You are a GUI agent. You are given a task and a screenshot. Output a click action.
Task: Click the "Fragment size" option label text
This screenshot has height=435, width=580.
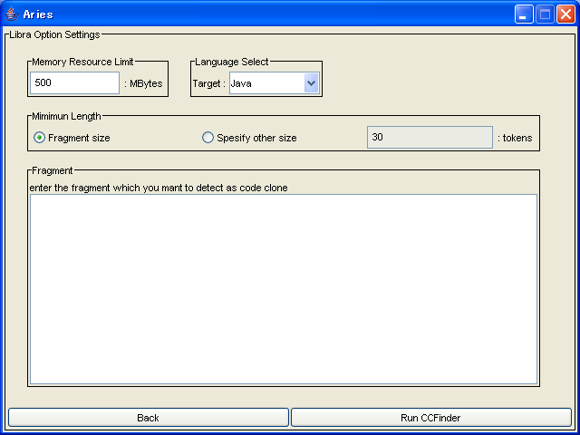click(x=79, y=138)
